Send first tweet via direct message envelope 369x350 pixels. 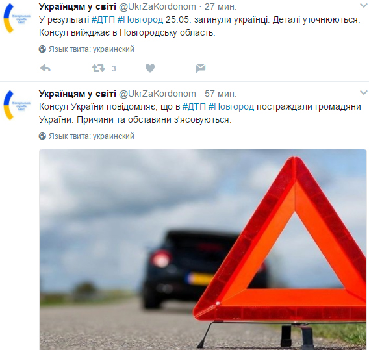point(201,68)
